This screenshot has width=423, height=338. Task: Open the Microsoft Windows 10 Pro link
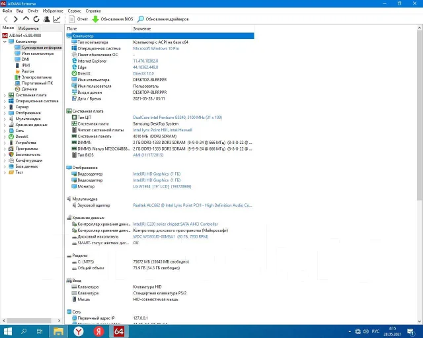pos(156,48)
